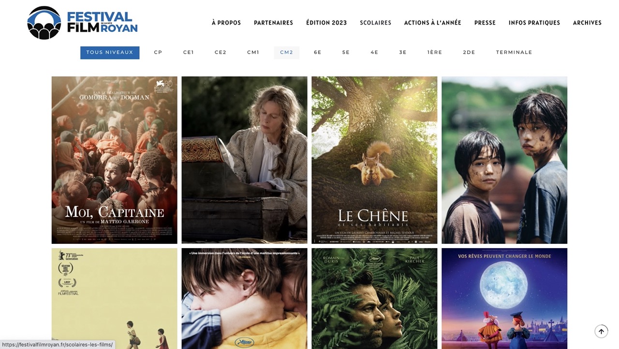The width and height of the screenshot is (619, 349).
Task: Expand ACTIONS À L'ANNÉE menu
Action: [433, 23]
